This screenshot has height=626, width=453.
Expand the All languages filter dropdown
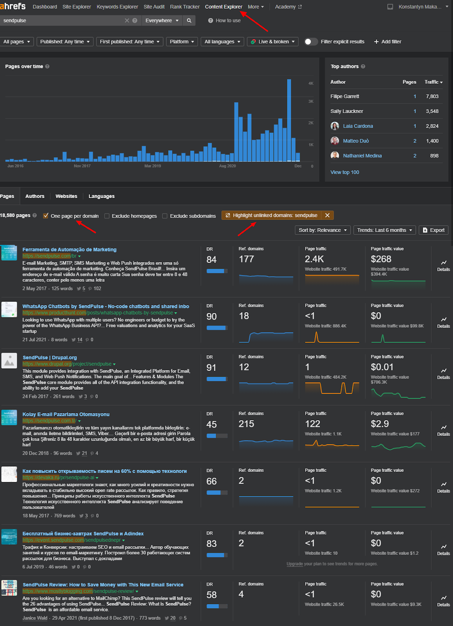[x=222, y=41]
